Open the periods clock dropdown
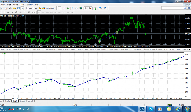The image size is (191, 112). pos(100,8)
